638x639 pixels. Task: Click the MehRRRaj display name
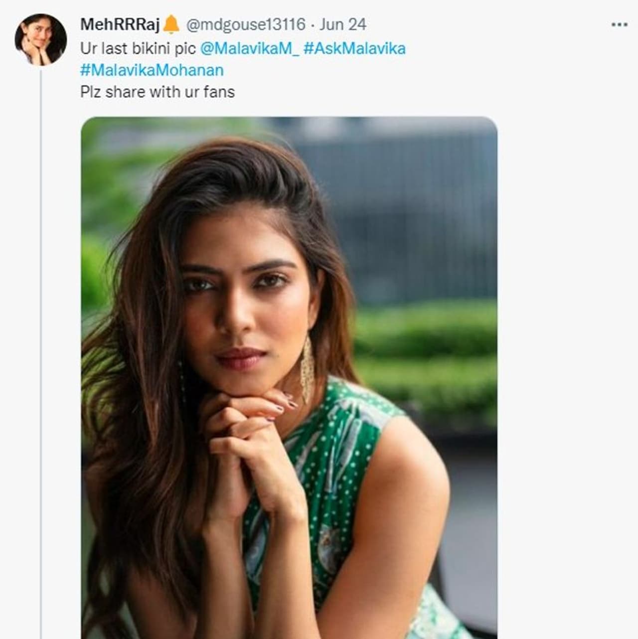(120, 24)
